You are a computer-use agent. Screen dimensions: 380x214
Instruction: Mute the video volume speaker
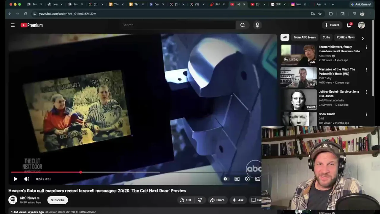[x=27, y=179]
